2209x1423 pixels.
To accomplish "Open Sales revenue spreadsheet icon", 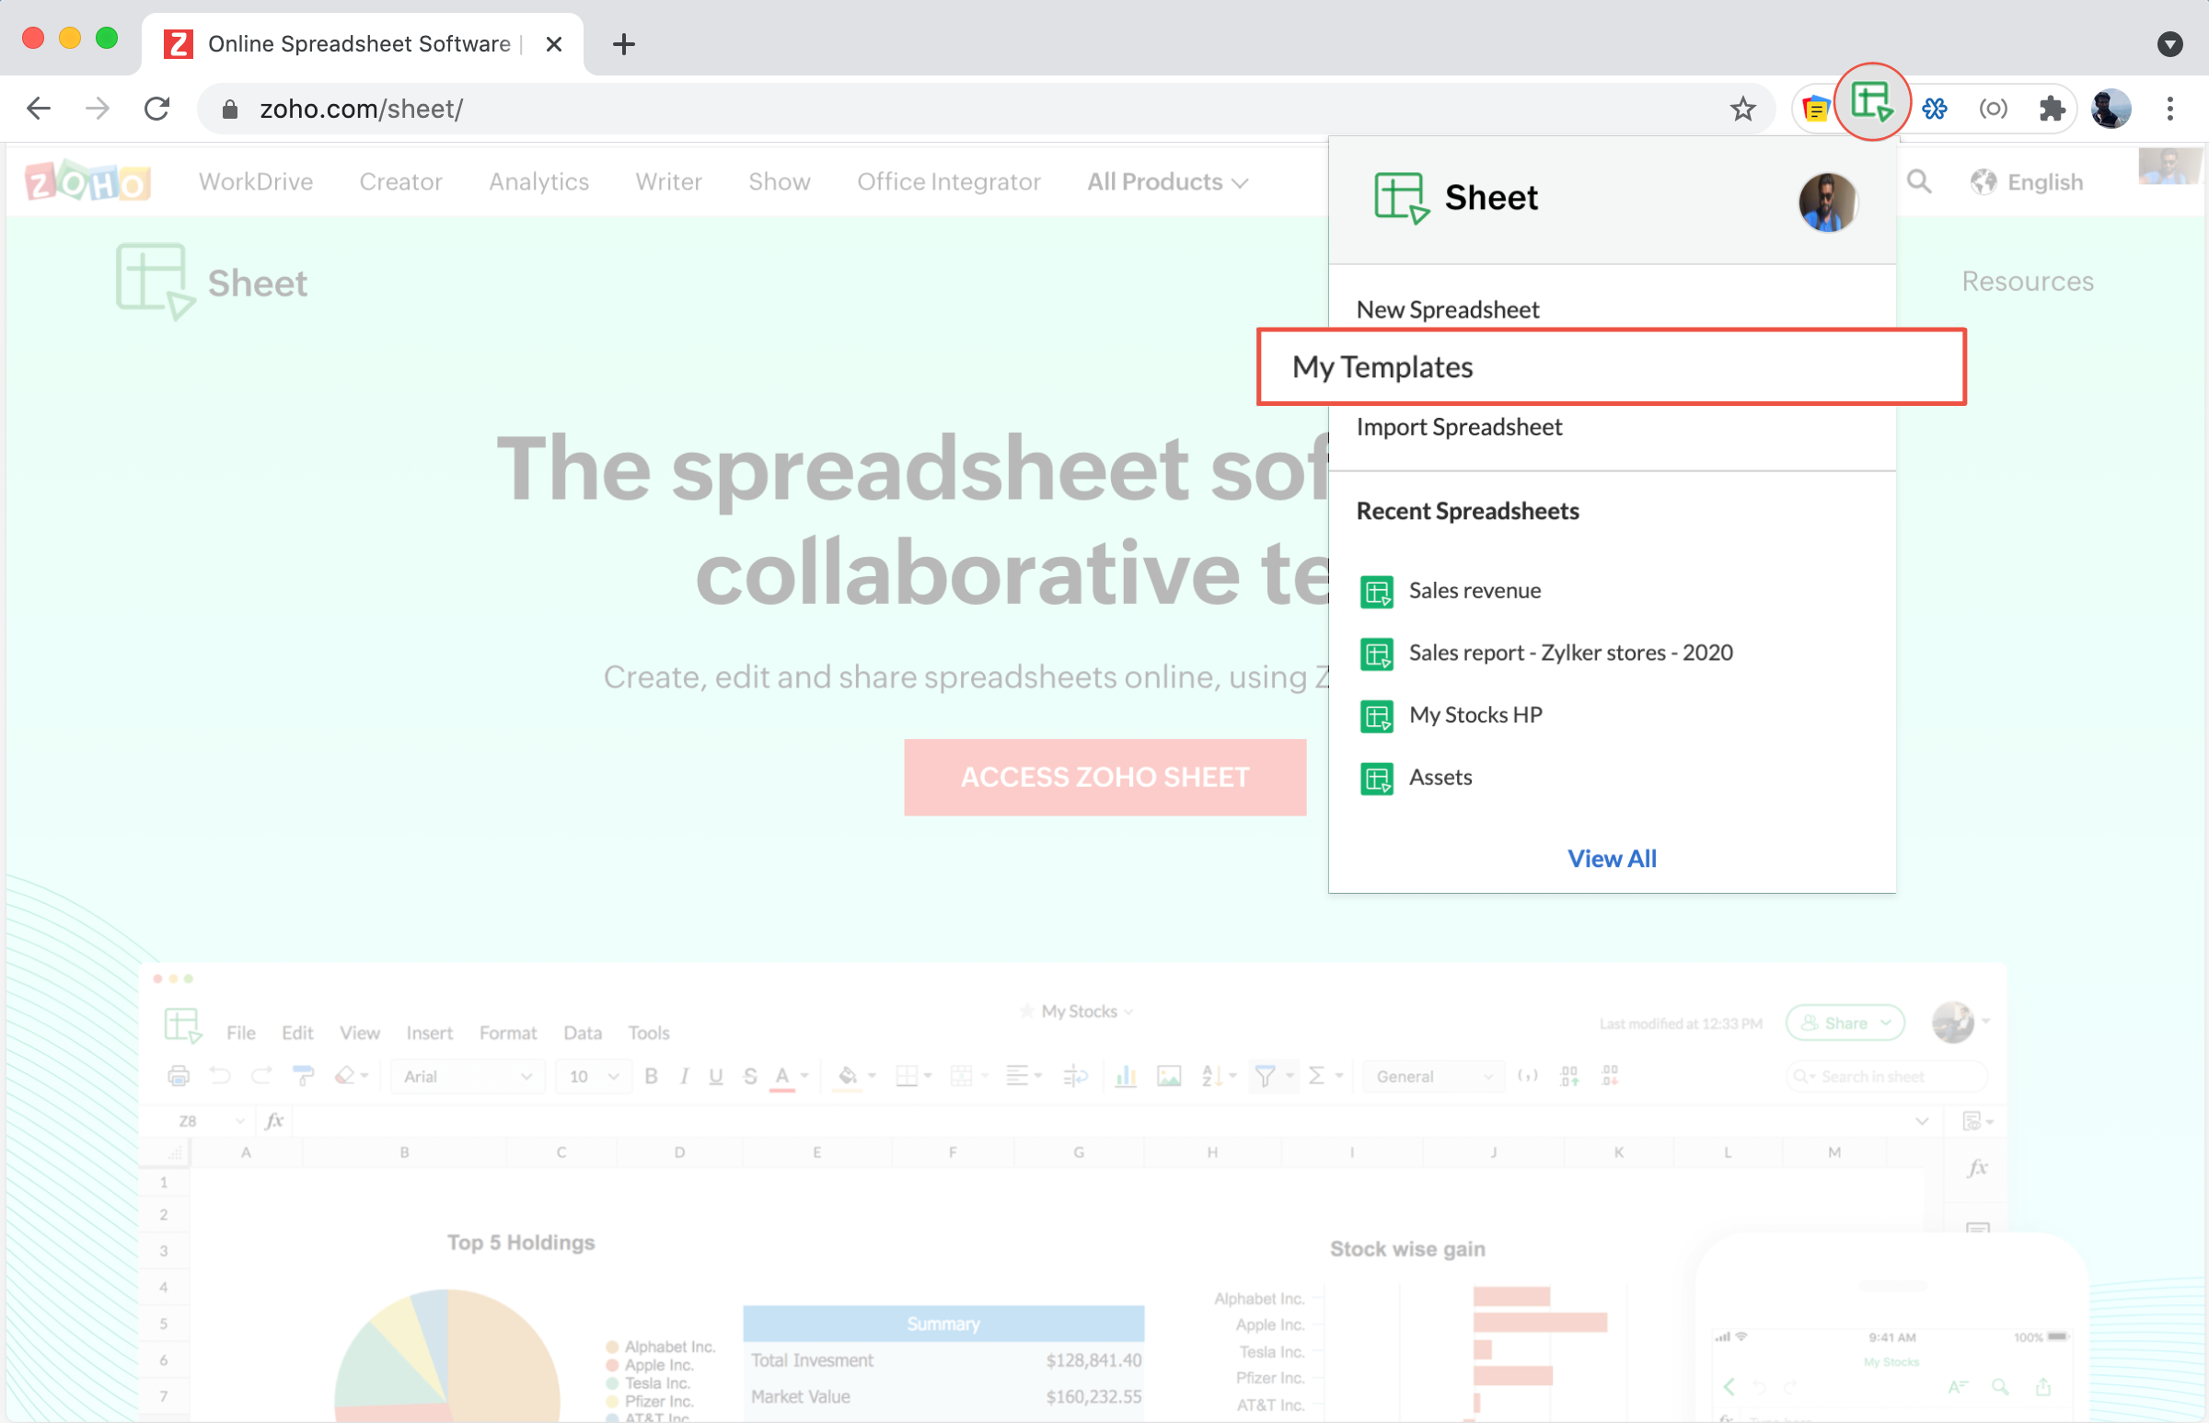I will point(1377,592).
